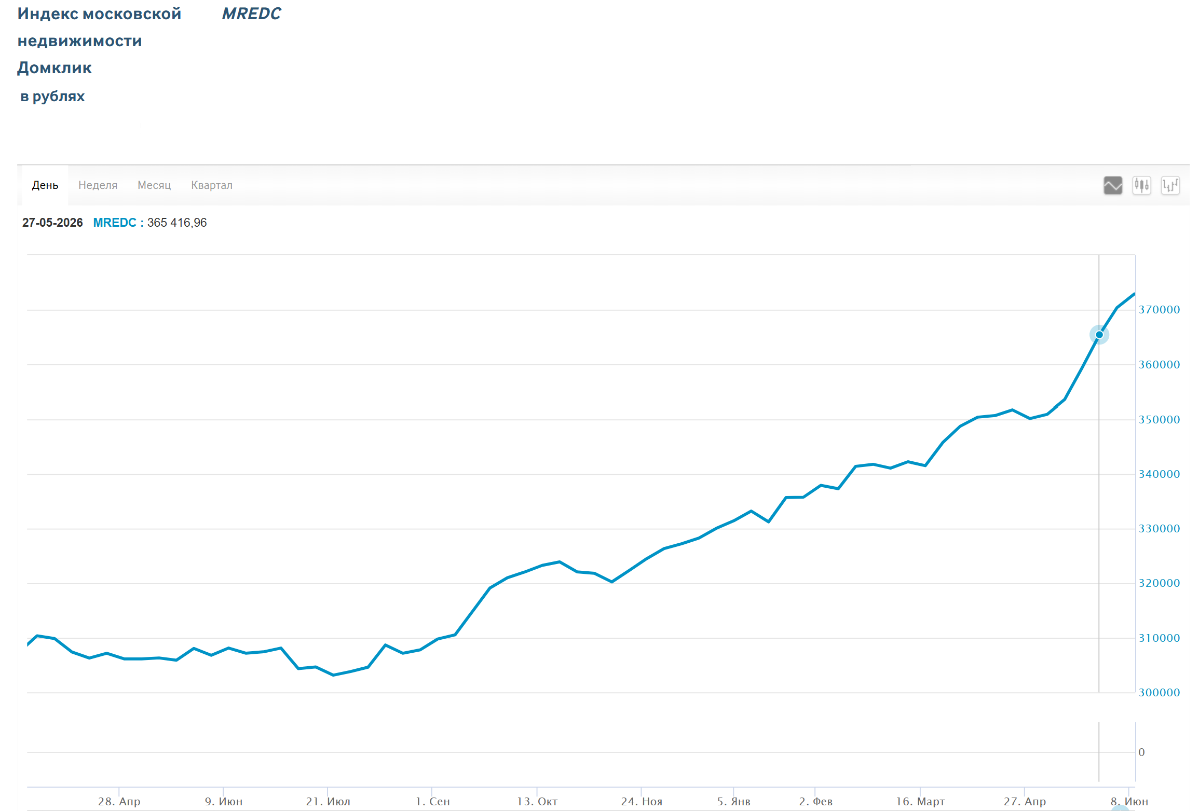This screenshot has height=811, width=1199.
Task: Click the '24. Ноя' date label
Action: 642,802
